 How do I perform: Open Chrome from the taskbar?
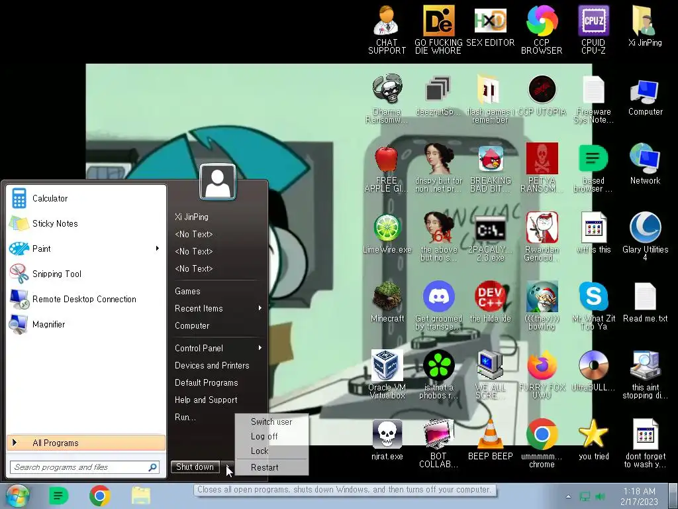point(100,496)
